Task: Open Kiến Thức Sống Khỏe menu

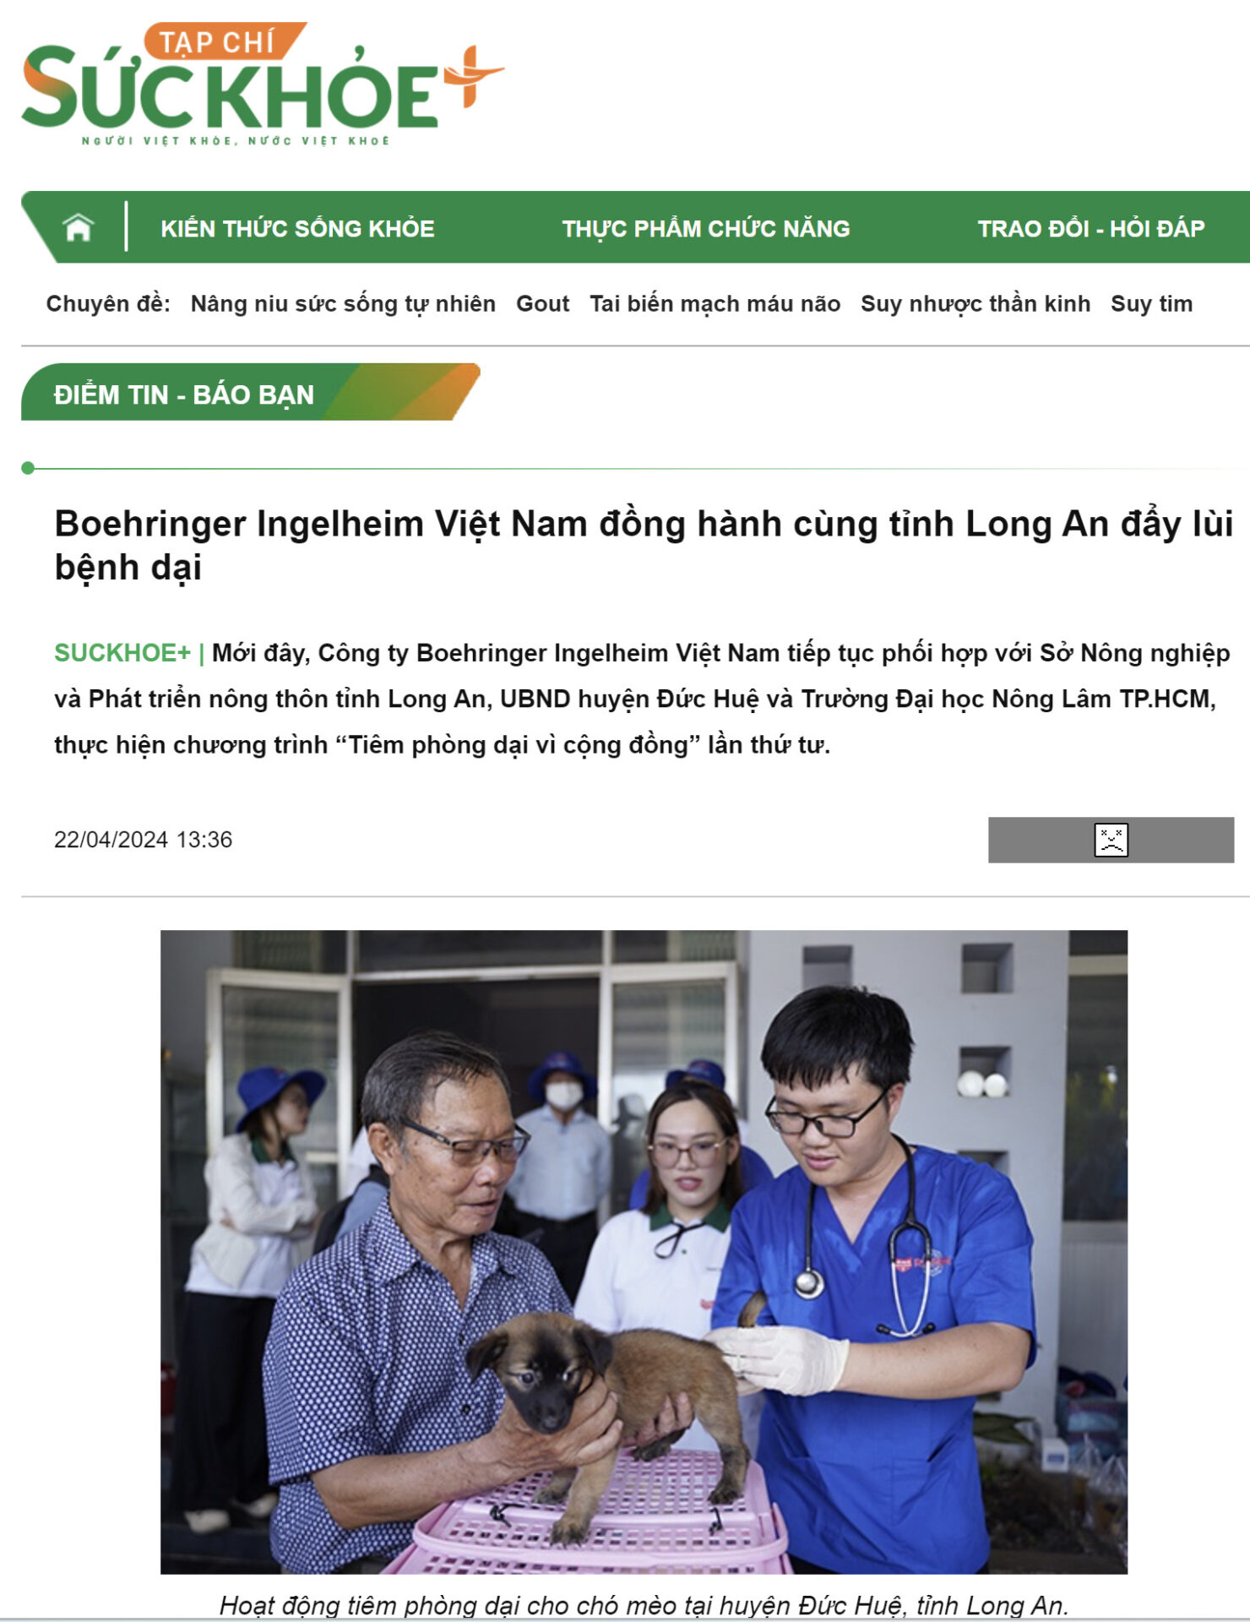Action: (297, 228)
